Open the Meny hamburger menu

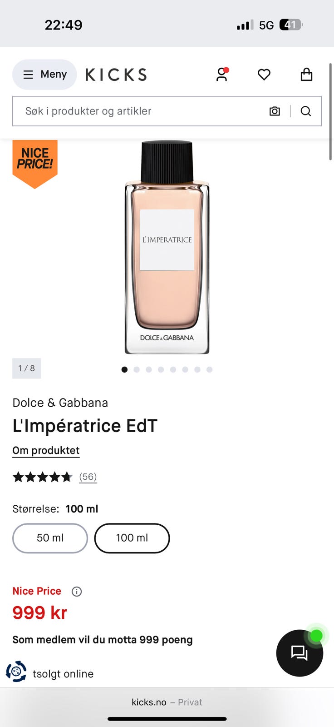tap(44, 75)
